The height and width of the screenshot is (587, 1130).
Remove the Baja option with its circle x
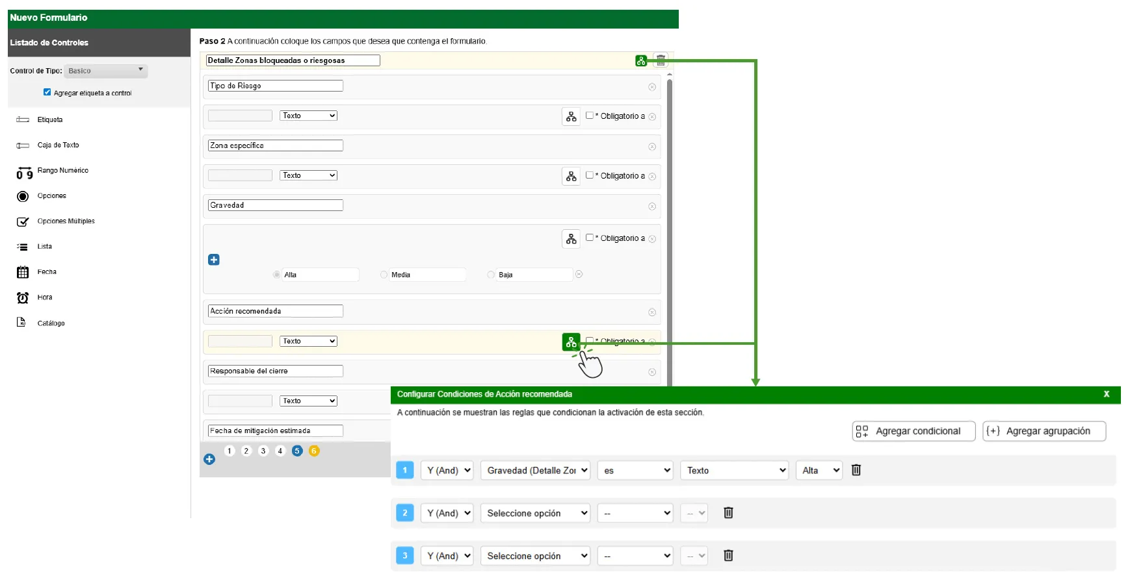[579, 274]
